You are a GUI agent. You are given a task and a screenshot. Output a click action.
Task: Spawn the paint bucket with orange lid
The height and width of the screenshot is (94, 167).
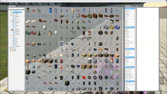click(112, 61)
